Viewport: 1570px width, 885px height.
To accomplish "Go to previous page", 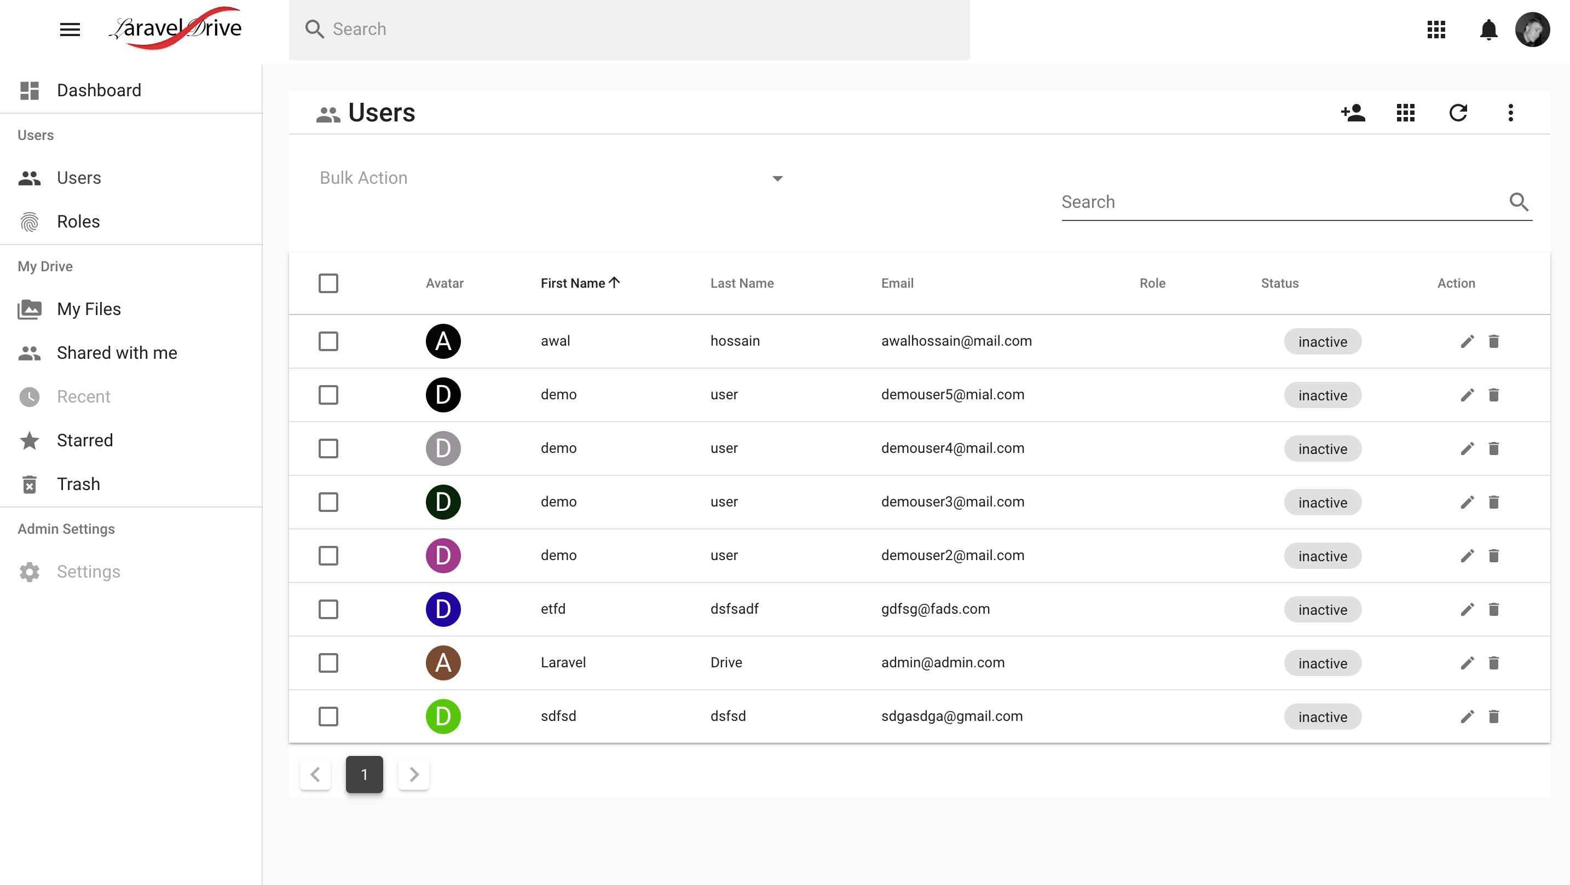I will tap(315, 775).
